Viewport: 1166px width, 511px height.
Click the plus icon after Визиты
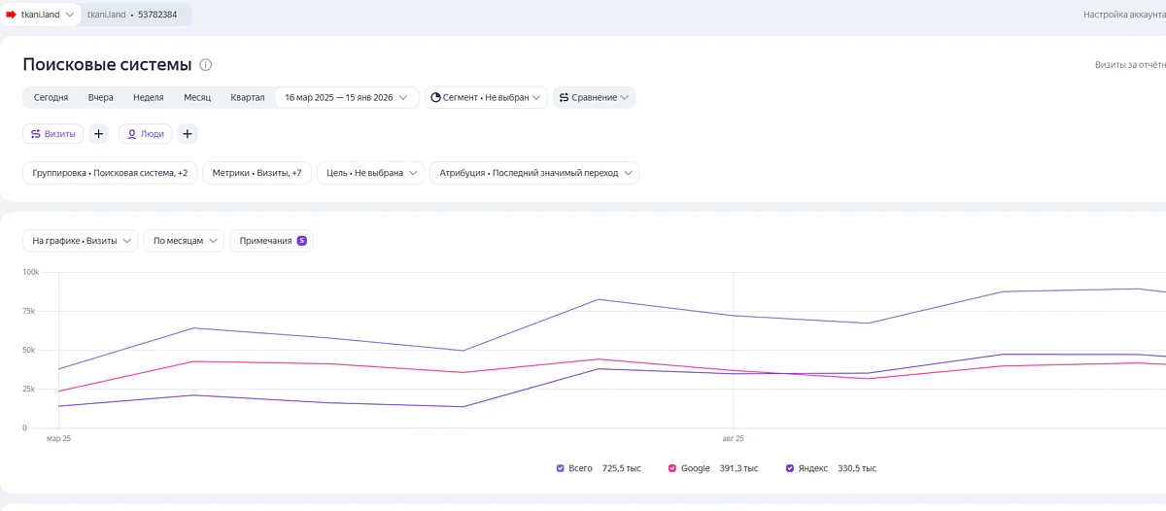click(x=99, y=134)
